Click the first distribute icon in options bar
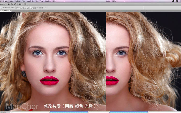Image resolution: width=181 pixels, height=113 pixels. 31,8
